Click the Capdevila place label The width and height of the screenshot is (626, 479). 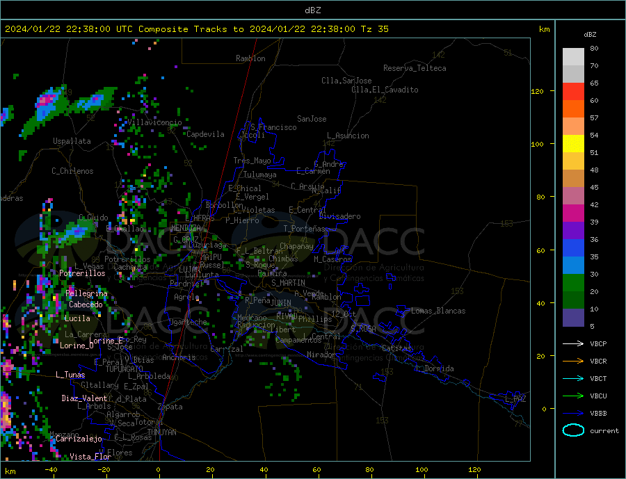[205, 134]
